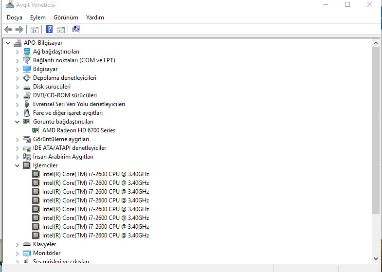Collapse the İşlemciler node
The image size is (382, 272).
click(x=18, y=165)
